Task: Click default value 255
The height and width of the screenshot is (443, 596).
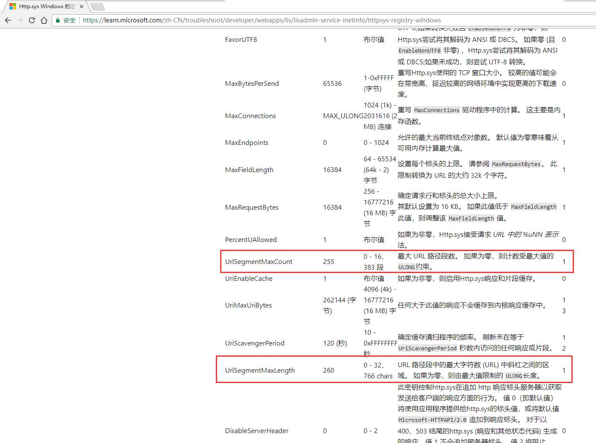Action: pyautogui.click(x=328, y=261)
